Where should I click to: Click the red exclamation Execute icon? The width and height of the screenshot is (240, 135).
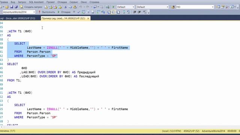(39, 12)
